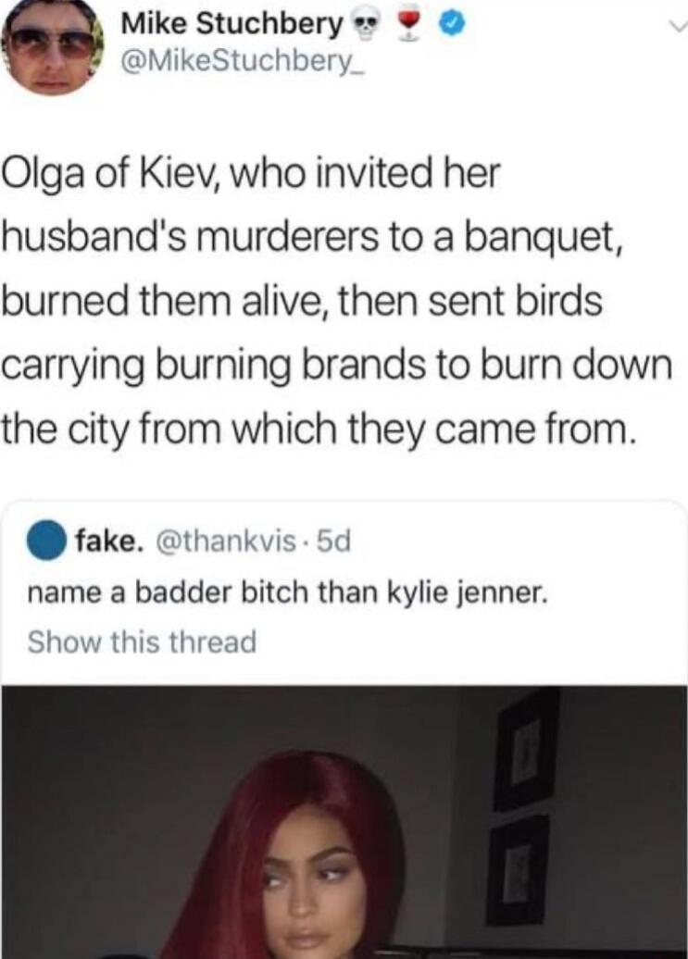Open the quoted tweet text about kylie jenner
The width and height of the screenshot is (688, 959).
coord(285,592)
